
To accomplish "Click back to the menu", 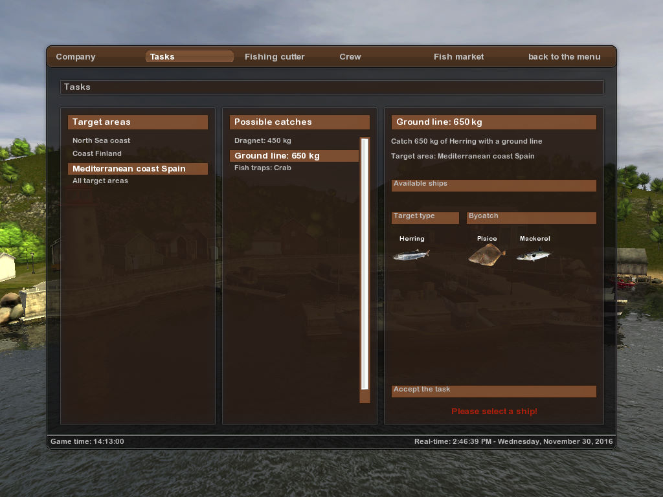I will pyautogui.click(x=564, y=57).
